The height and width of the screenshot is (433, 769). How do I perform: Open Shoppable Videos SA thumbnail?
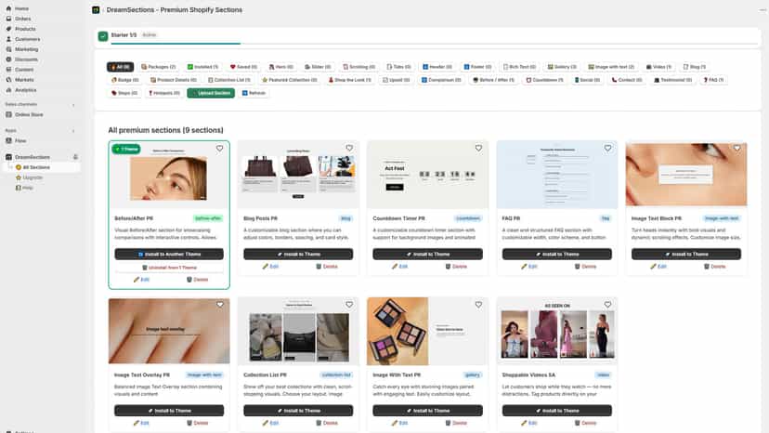coord(557,332)
